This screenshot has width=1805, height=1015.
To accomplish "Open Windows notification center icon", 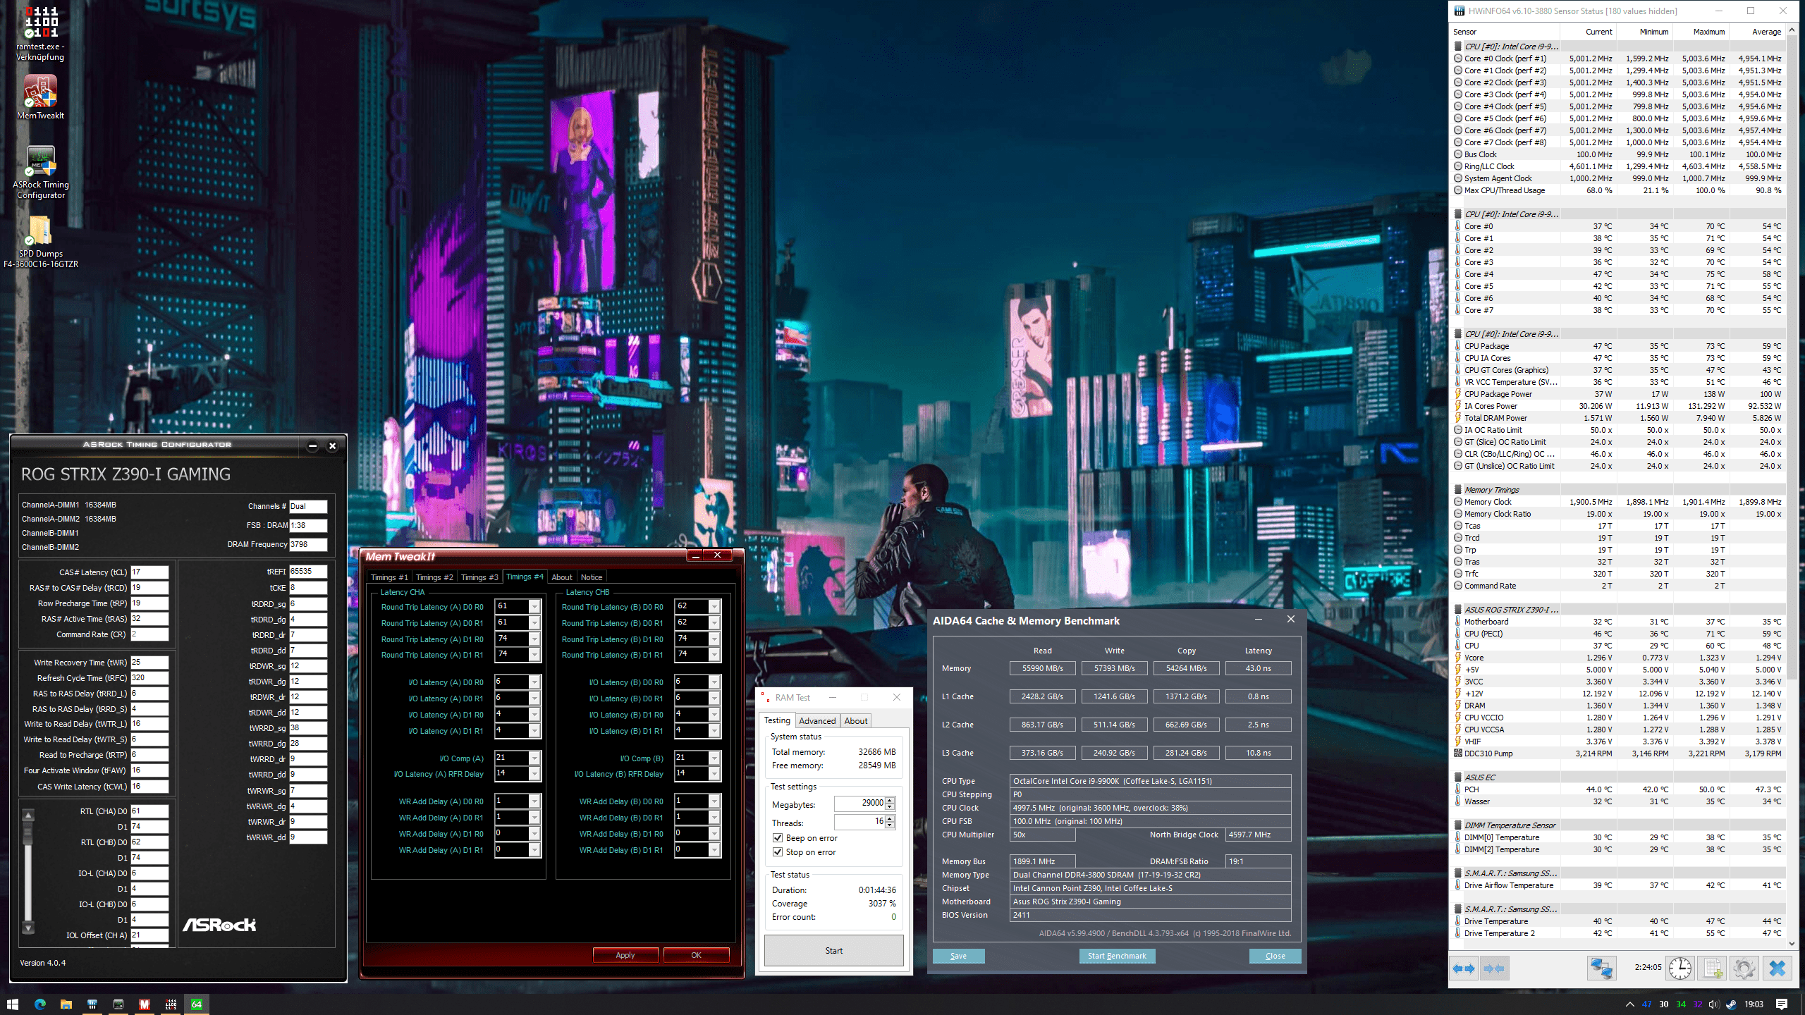I will 1782,1004.
